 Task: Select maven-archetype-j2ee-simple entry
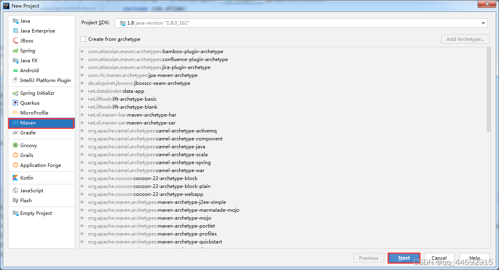point(157,202)
